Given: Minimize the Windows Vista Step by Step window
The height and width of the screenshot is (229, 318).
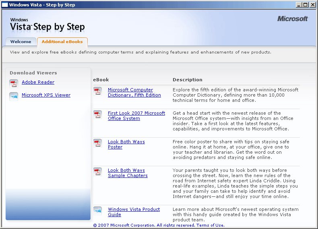Looking at the screenshot, I should [x=299, y=5].
